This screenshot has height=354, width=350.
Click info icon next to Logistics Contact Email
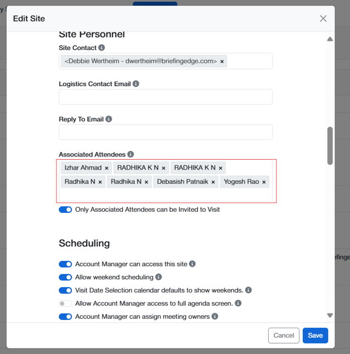point(136,84)
